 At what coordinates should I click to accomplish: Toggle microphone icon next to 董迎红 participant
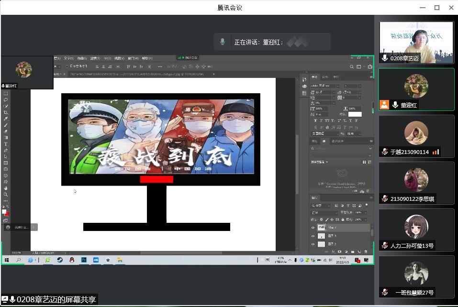(395, 105)
